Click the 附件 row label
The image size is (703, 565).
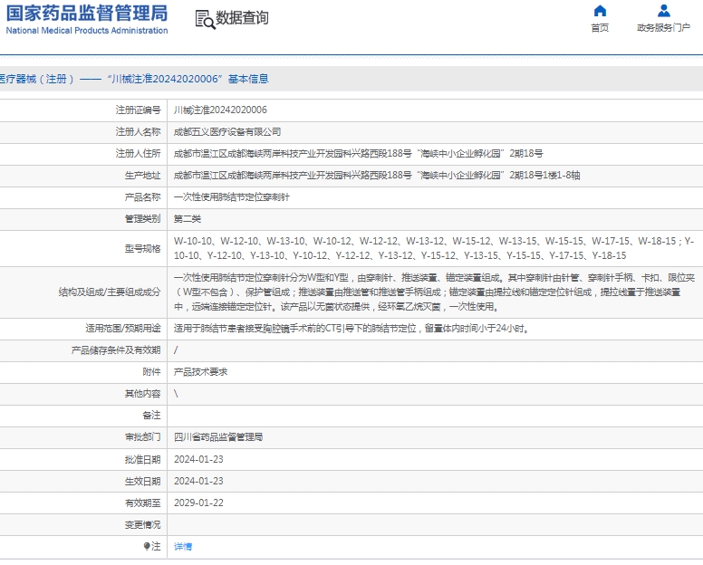pos(151,372)
